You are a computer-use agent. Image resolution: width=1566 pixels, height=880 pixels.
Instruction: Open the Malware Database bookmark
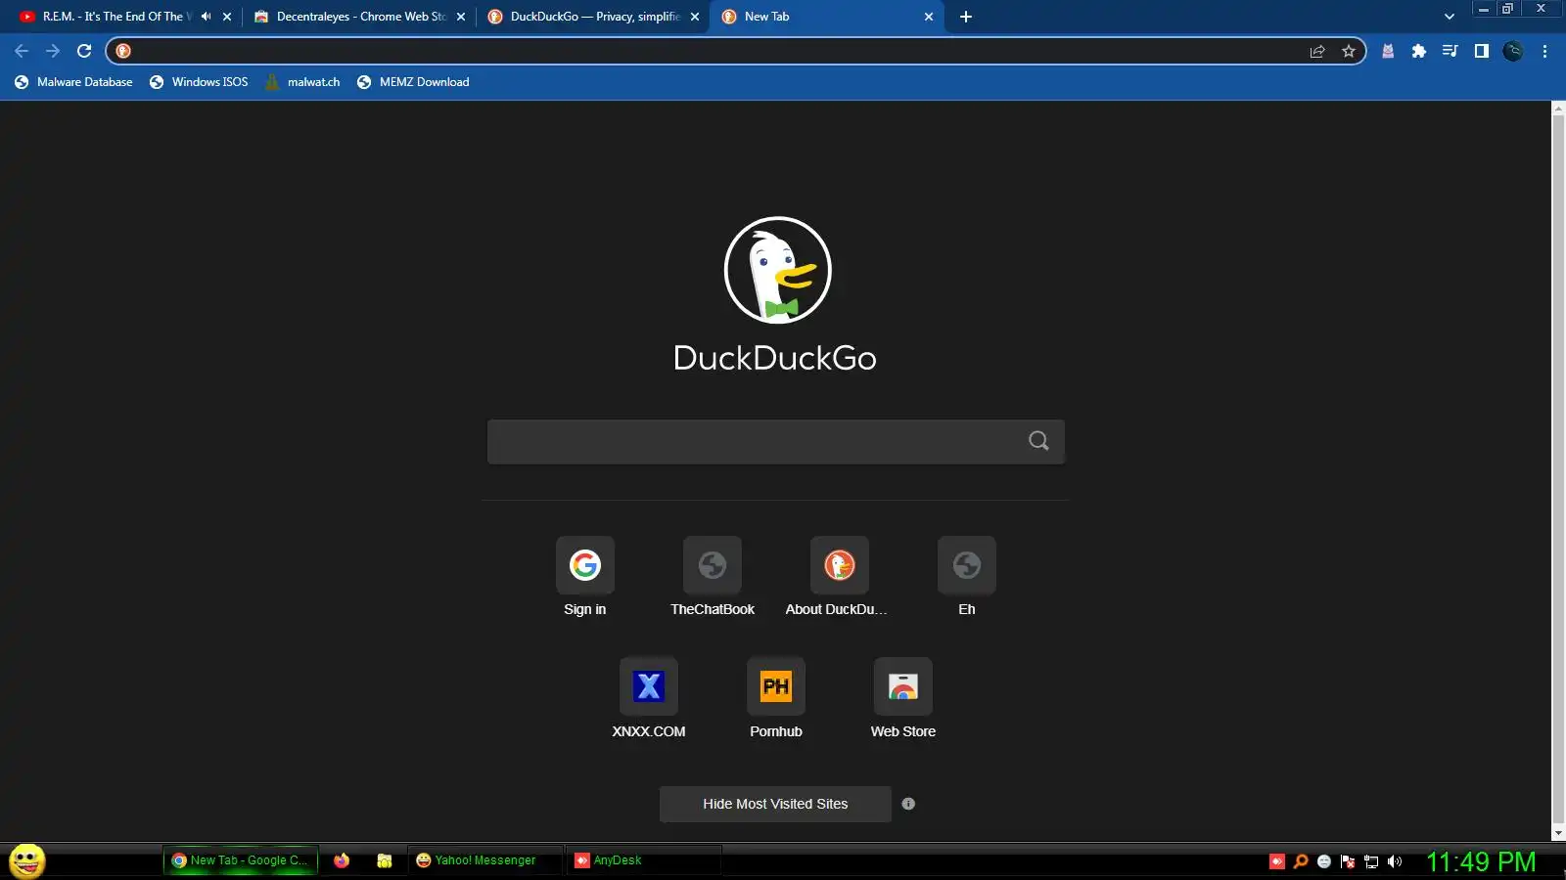click(73, 82)
